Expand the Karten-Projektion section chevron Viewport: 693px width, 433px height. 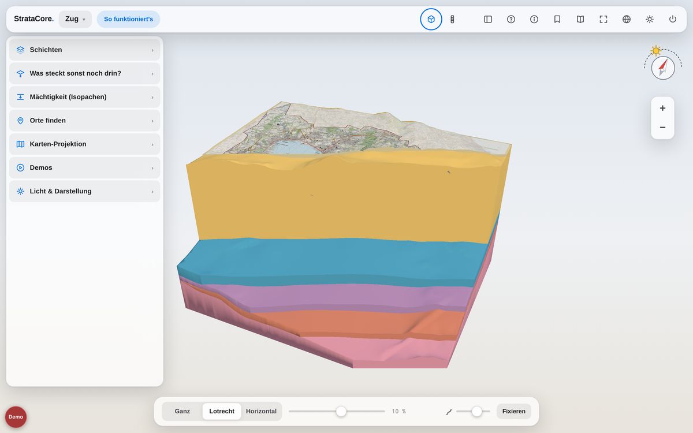click(x=152, y=144)
